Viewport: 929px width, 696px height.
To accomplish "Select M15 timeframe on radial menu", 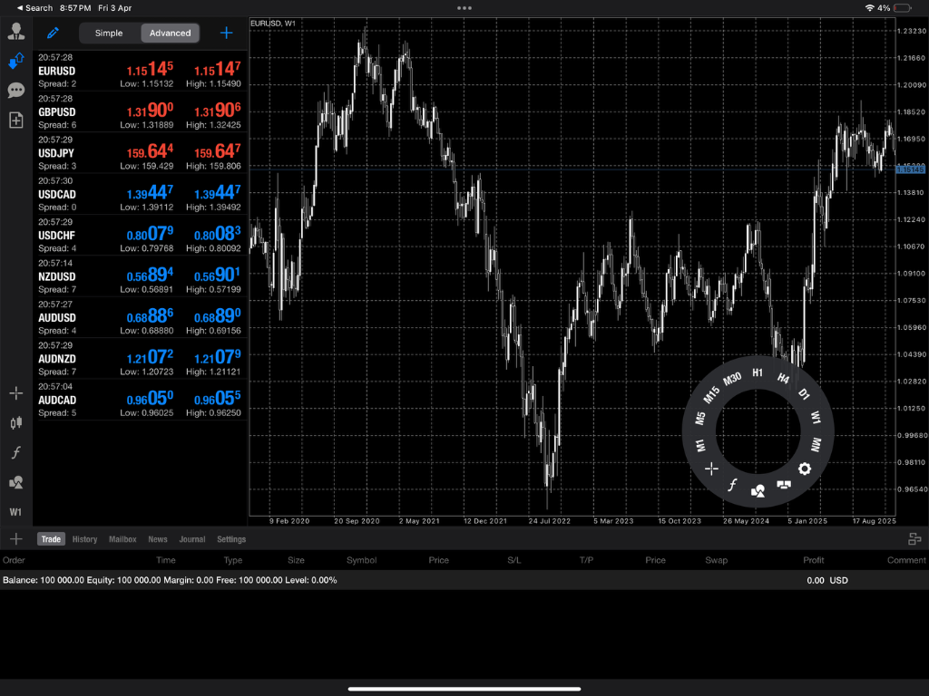I will pos(711,395).
